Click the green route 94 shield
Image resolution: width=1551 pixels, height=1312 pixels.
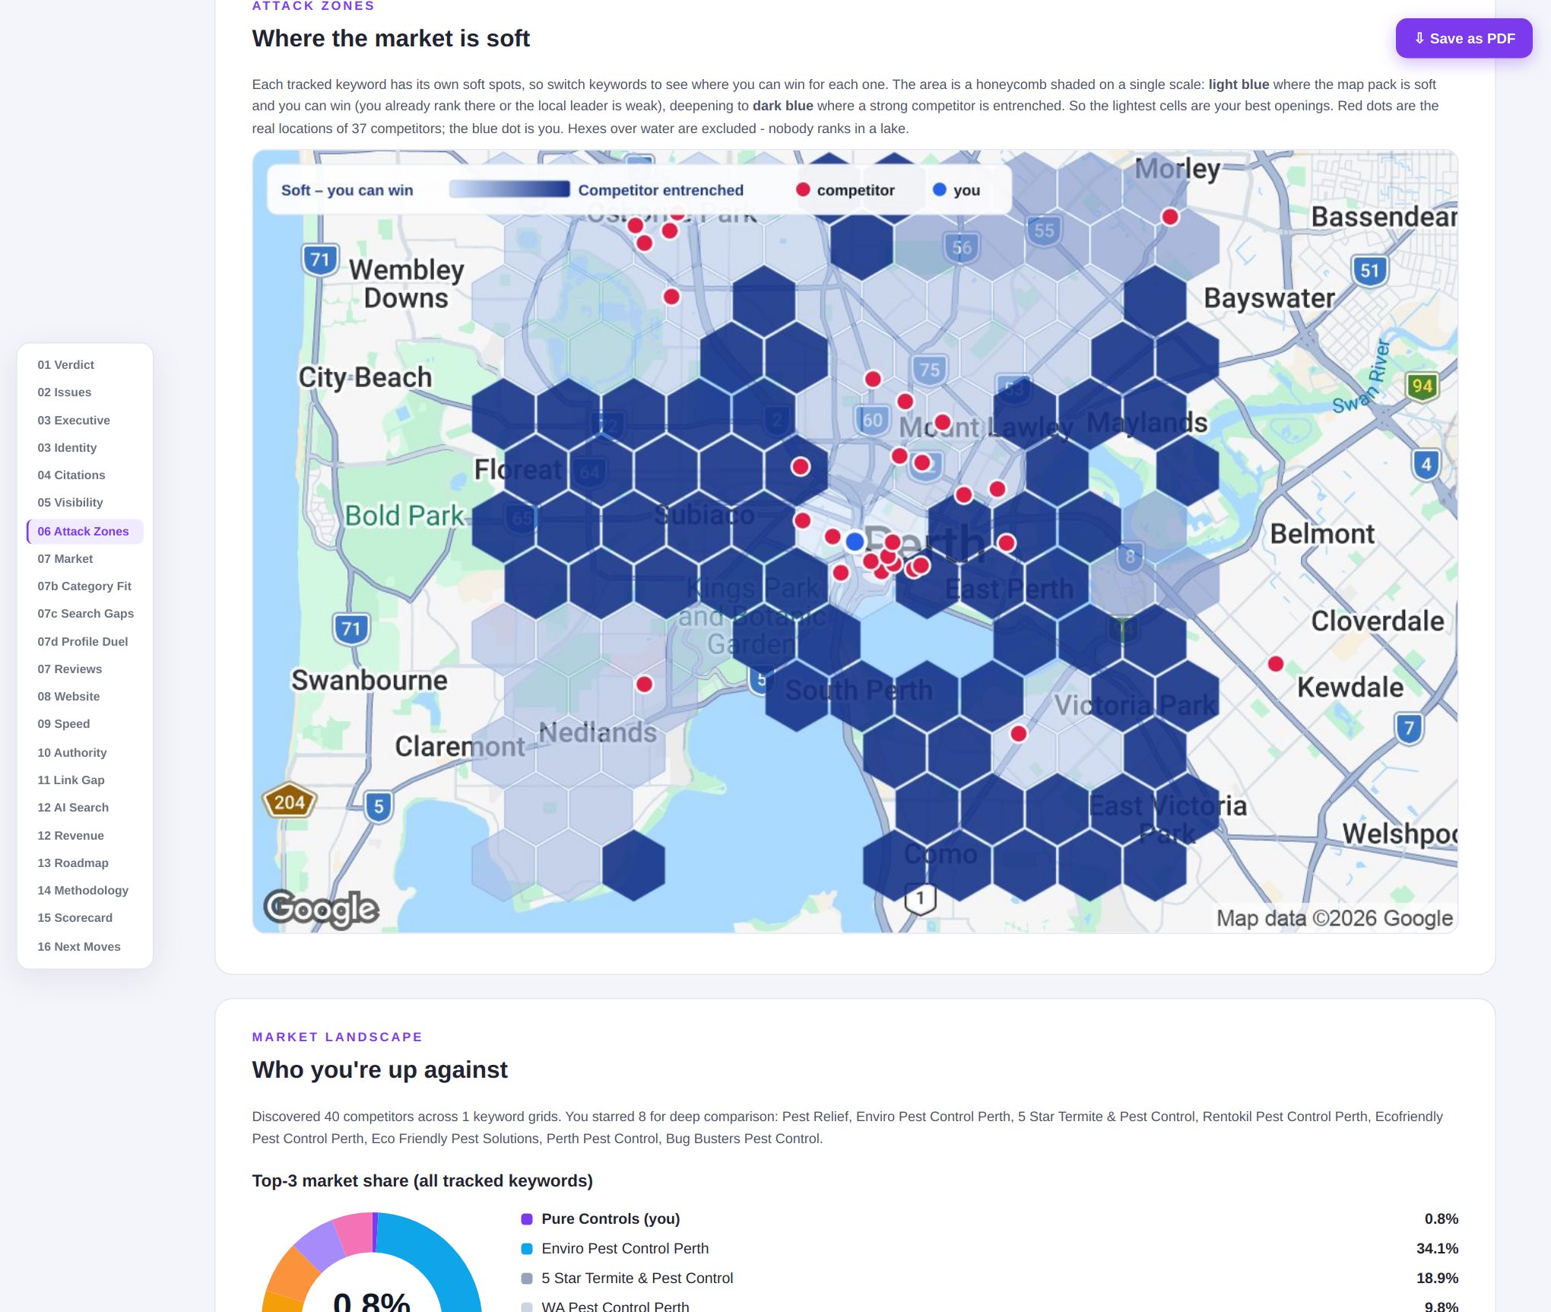(x=1422, y=386)
